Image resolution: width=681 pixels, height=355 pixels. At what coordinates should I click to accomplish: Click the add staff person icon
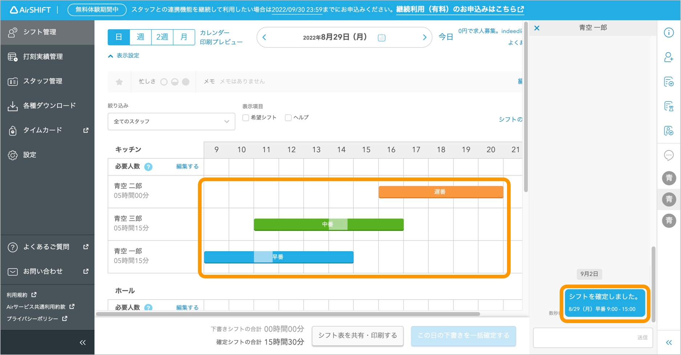coord(669,57)
